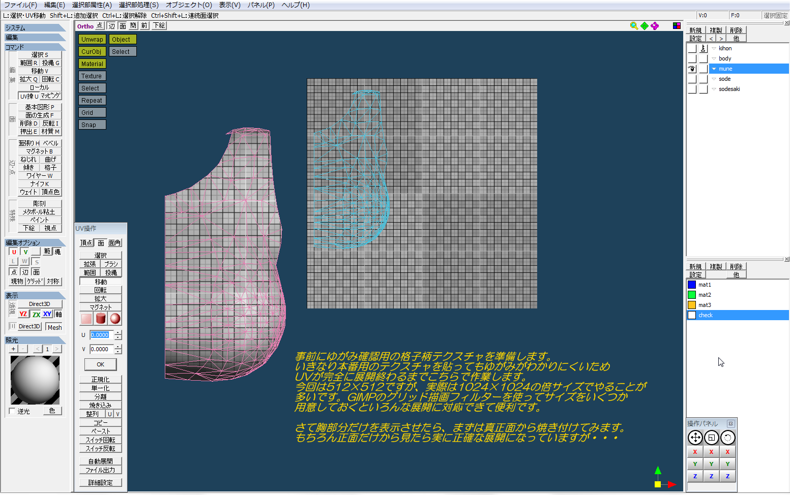Toggle the lock key on kihon object

tap(703, 48)
